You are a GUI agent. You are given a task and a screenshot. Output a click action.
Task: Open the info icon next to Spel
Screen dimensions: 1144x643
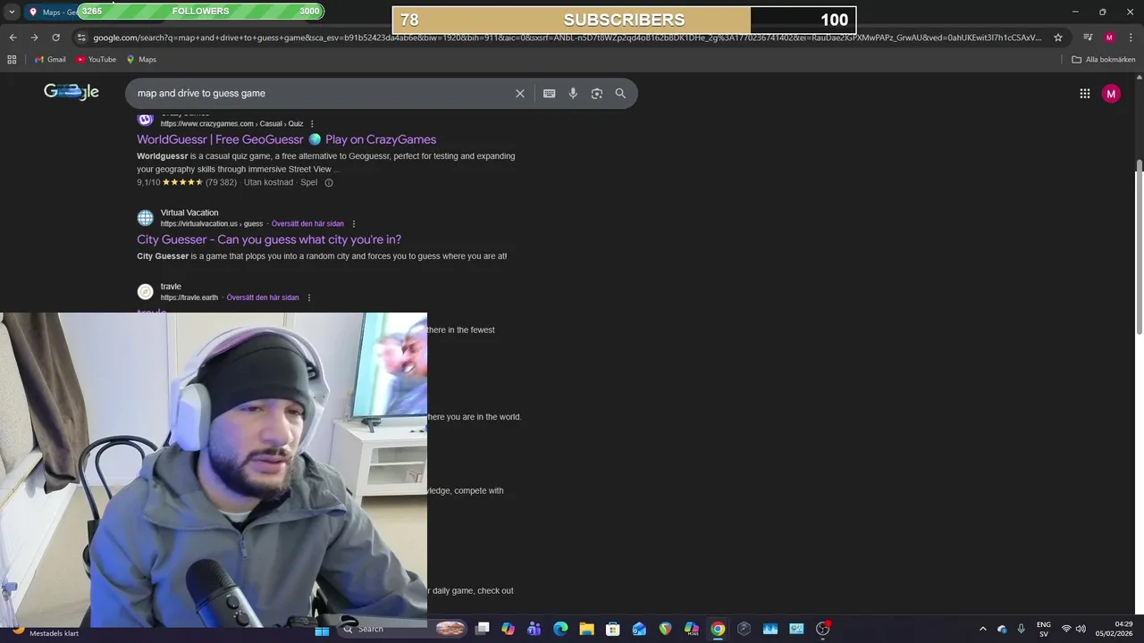click(329, 182)
